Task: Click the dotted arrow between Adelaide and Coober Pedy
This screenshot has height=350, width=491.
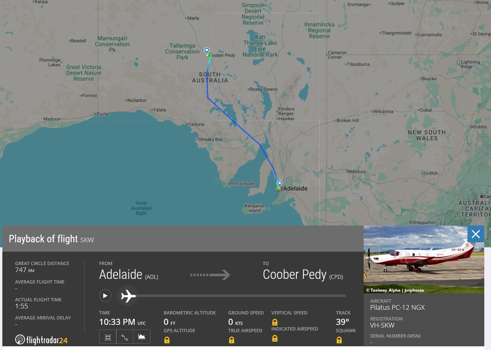Action: tap(210, 275)
